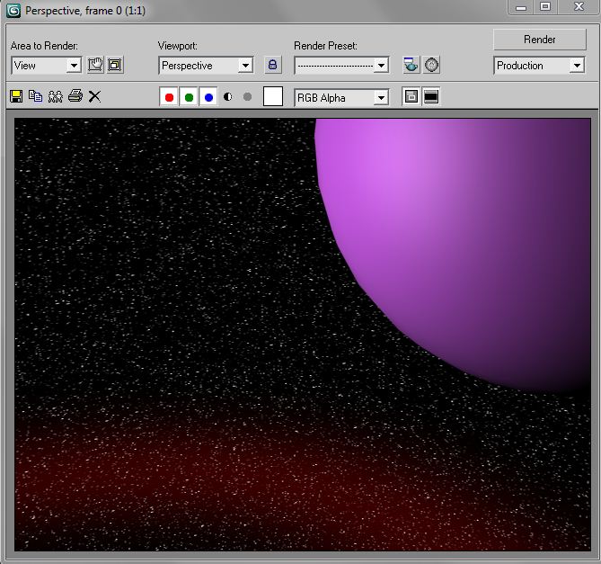Clear the rendered image with X icon

tap(94, 97)
